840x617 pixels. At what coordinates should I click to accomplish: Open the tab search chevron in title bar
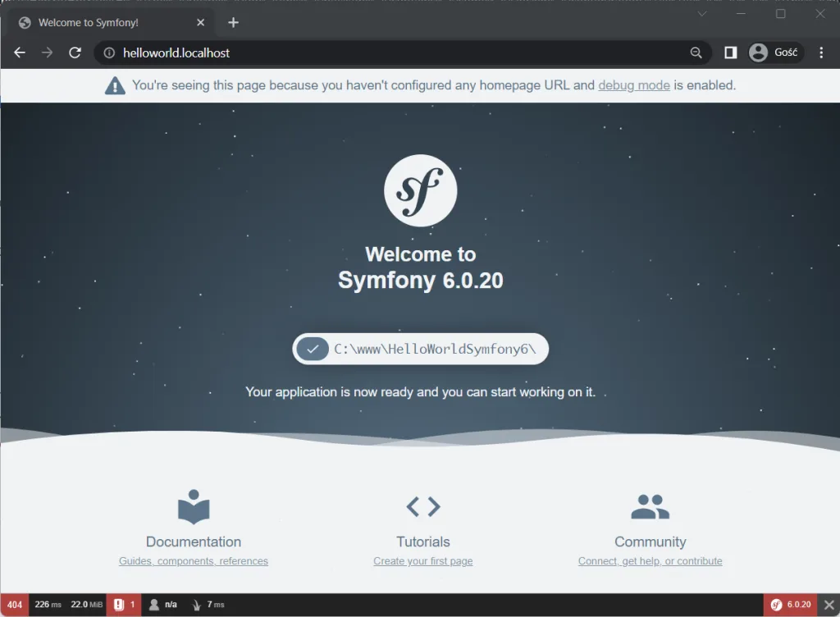[x=702, y=13]
